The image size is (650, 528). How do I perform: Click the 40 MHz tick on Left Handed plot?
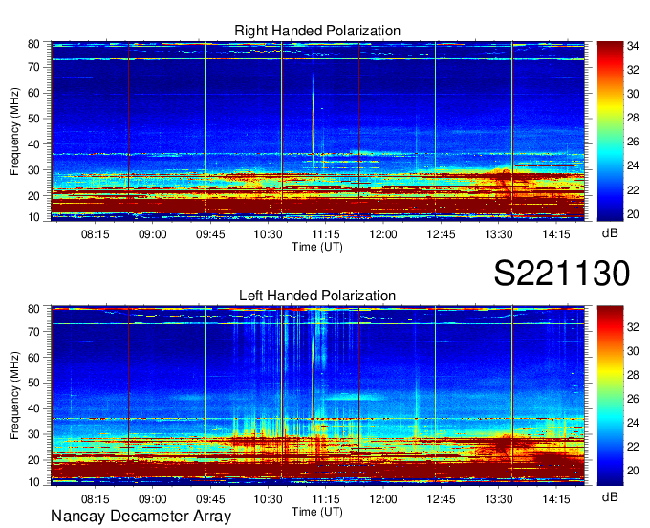click(x=33, y=409)
